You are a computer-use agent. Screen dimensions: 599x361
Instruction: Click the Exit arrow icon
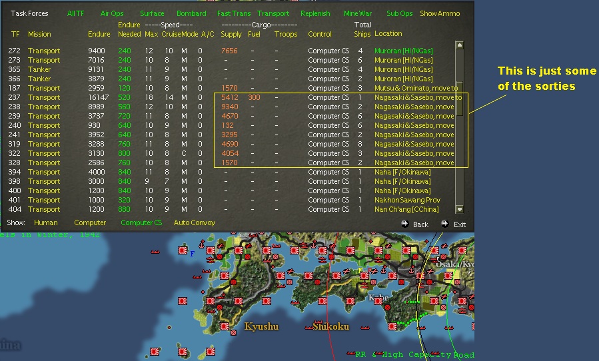point(444,224)
